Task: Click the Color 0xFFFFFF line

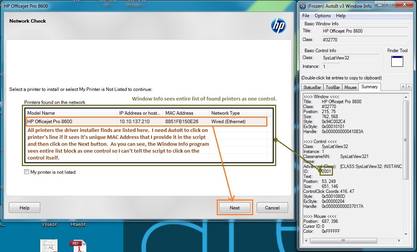Action: pyautogui.click(x=321, y=231)
